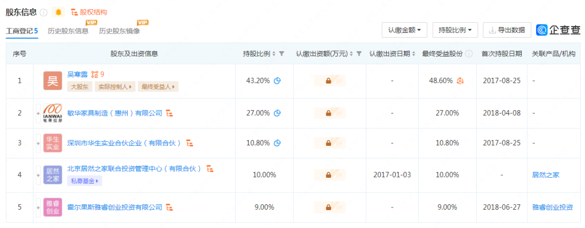Click filter funnel icon on 认缴出资额 column
Screen dimensions: 585x228
coord(359,54)
